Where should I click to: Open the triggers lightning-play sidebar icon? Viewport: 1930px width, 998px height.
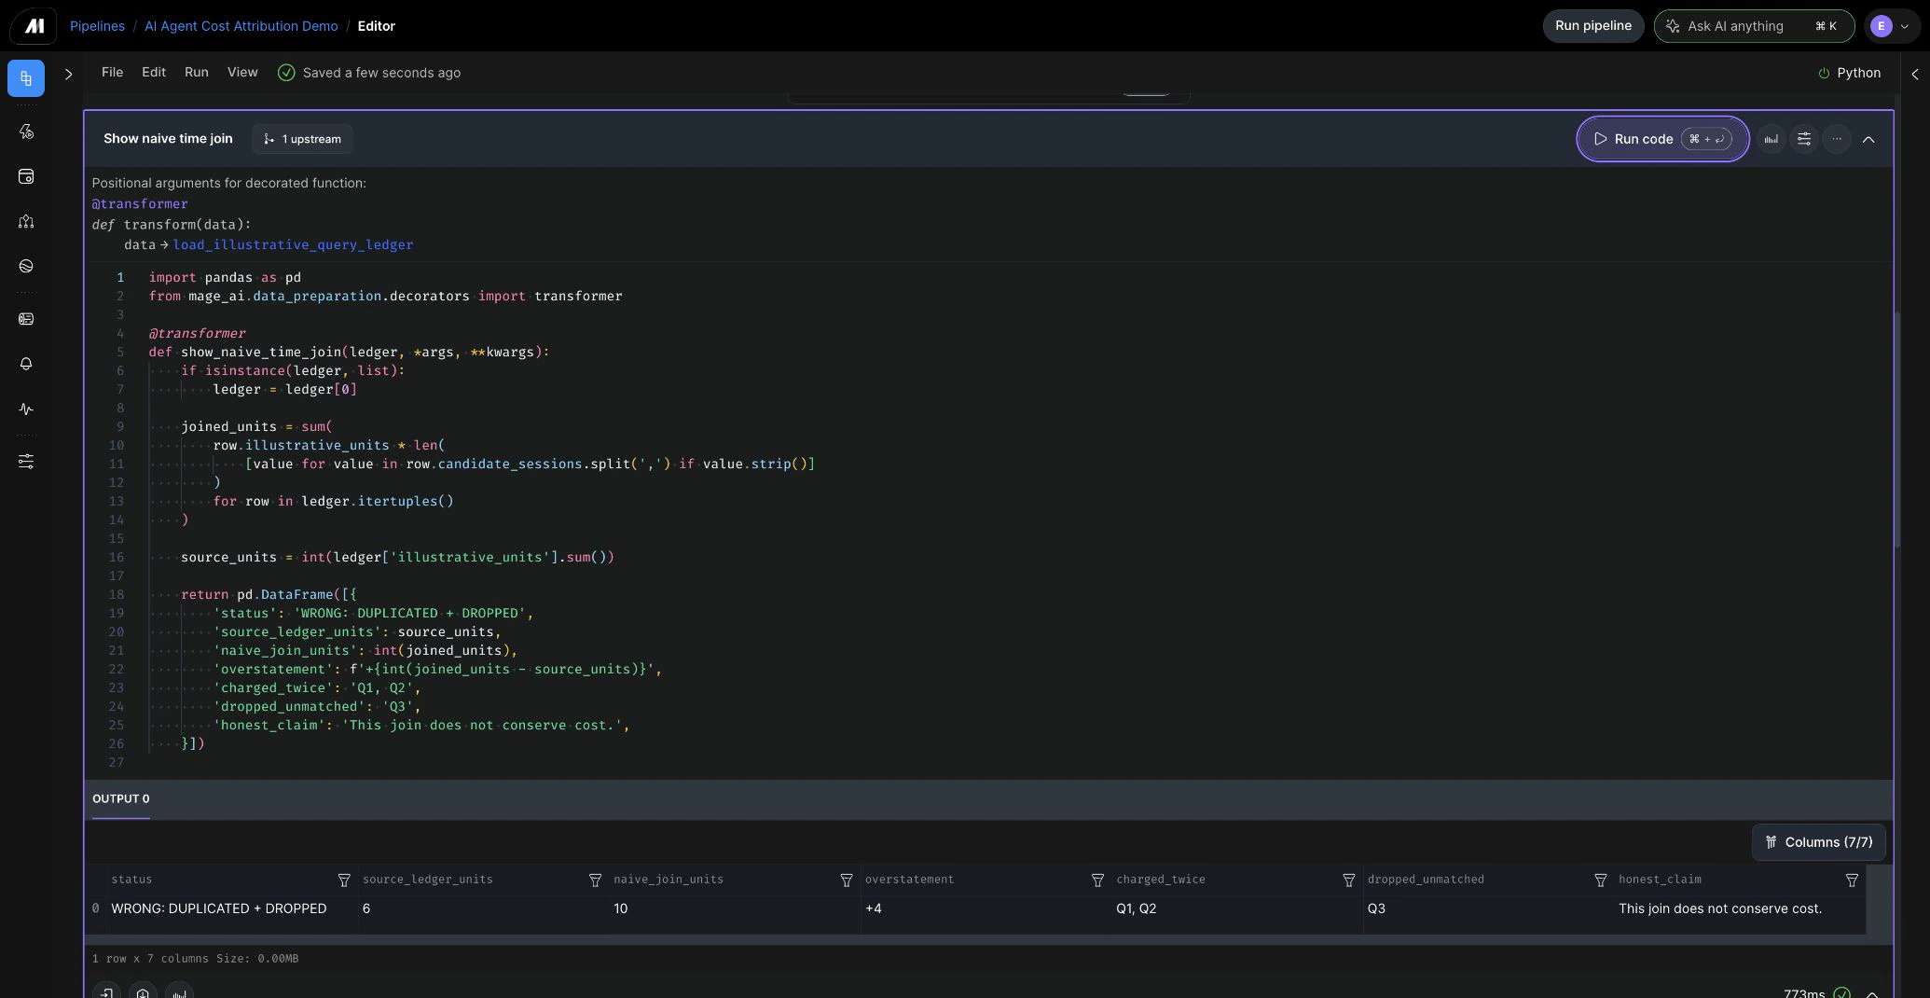pos(26,132)
